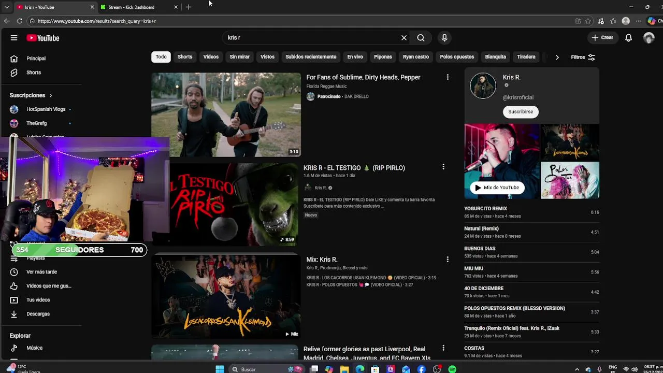Bookmark the page with the star icon
663x373 pixels.
588,21
